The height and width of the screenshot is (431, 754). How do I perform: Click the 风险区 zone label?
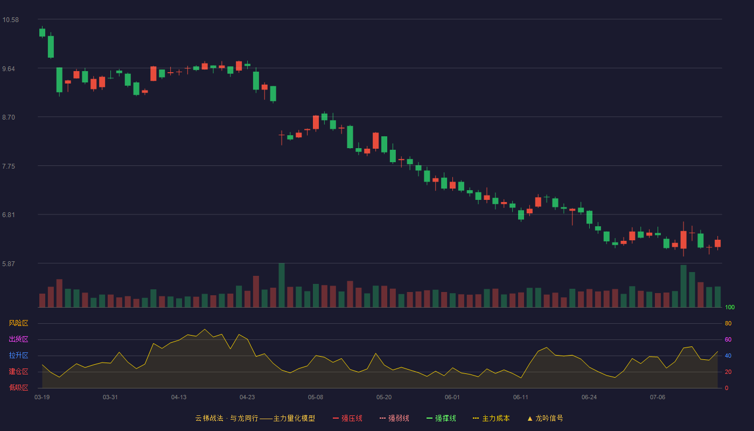pos(18,323)
